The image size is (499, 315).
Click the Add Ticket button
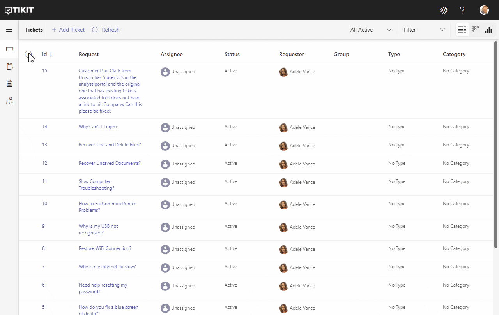pos(68,30)
